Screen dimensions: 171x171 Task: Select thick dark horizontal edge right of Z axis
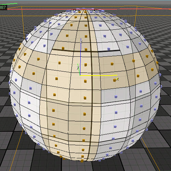109,51
